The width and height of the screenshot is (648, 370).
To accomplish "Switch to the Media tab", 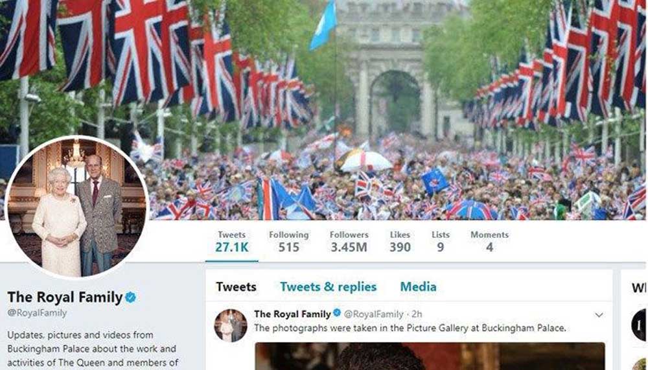I will 418,287.
